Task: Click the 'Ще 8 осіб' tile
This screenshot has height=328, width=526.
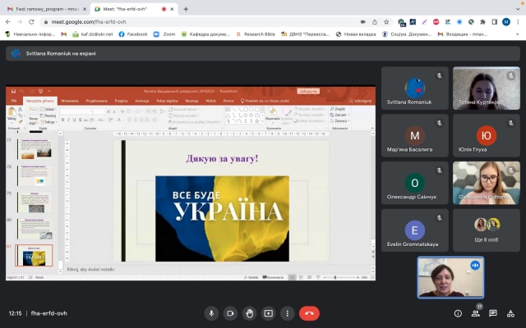Action: pyautogui.click(x=486, y=230)
